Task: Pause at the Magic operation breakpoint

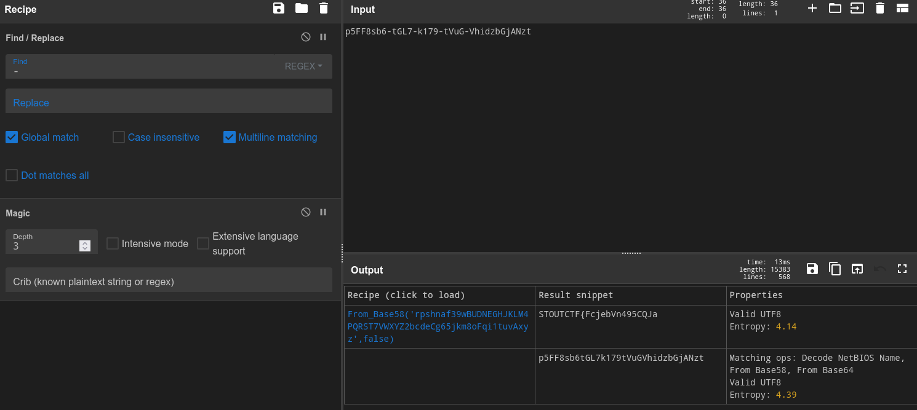Action: pos(323,212)
